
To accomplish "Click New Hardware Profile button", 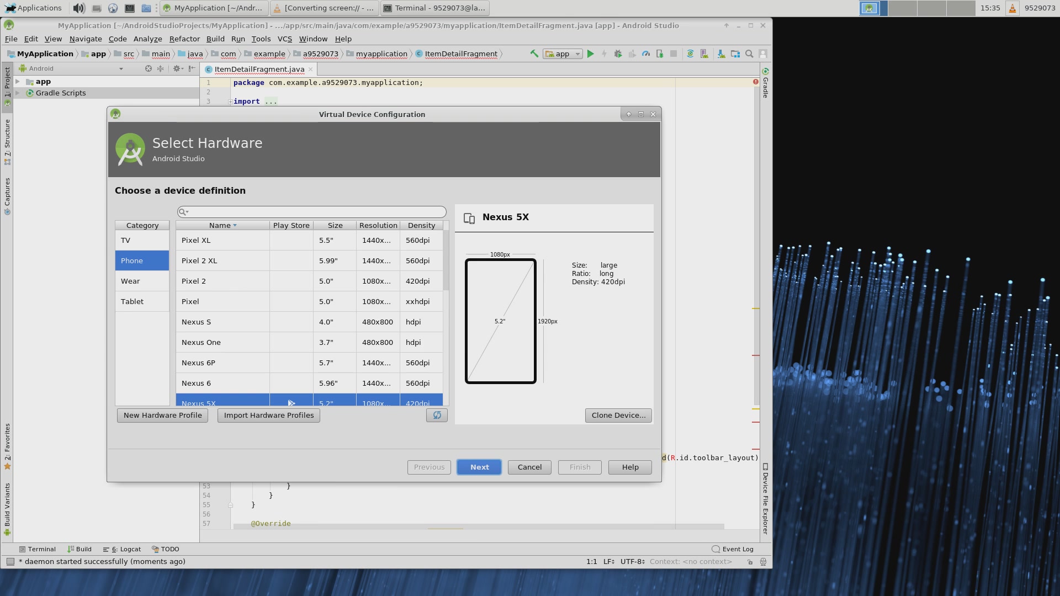I will click(x=162, y=415).
